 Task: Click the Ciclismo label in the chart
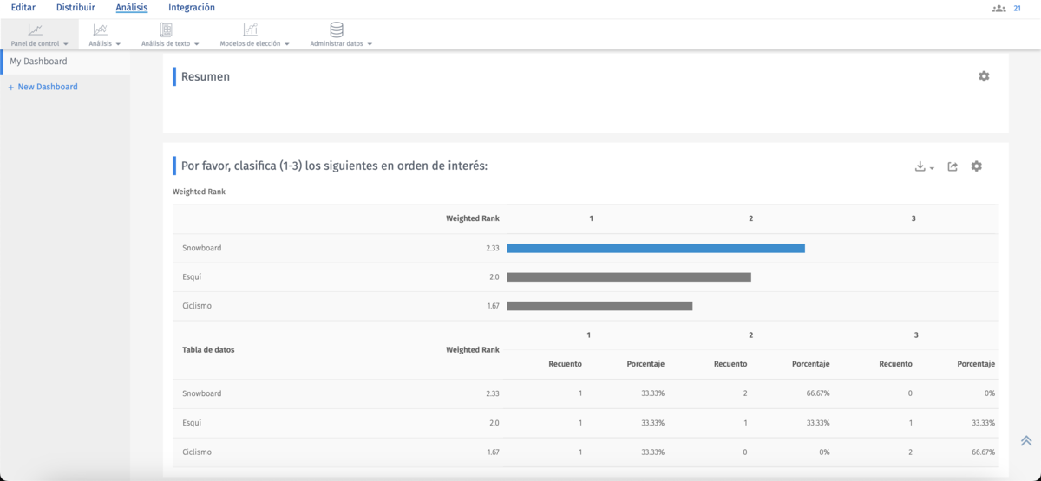(x=197, y=306)
